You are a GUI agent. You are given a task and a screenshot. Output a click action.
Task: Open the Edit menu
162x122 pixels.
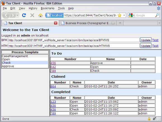click(13, 8)
